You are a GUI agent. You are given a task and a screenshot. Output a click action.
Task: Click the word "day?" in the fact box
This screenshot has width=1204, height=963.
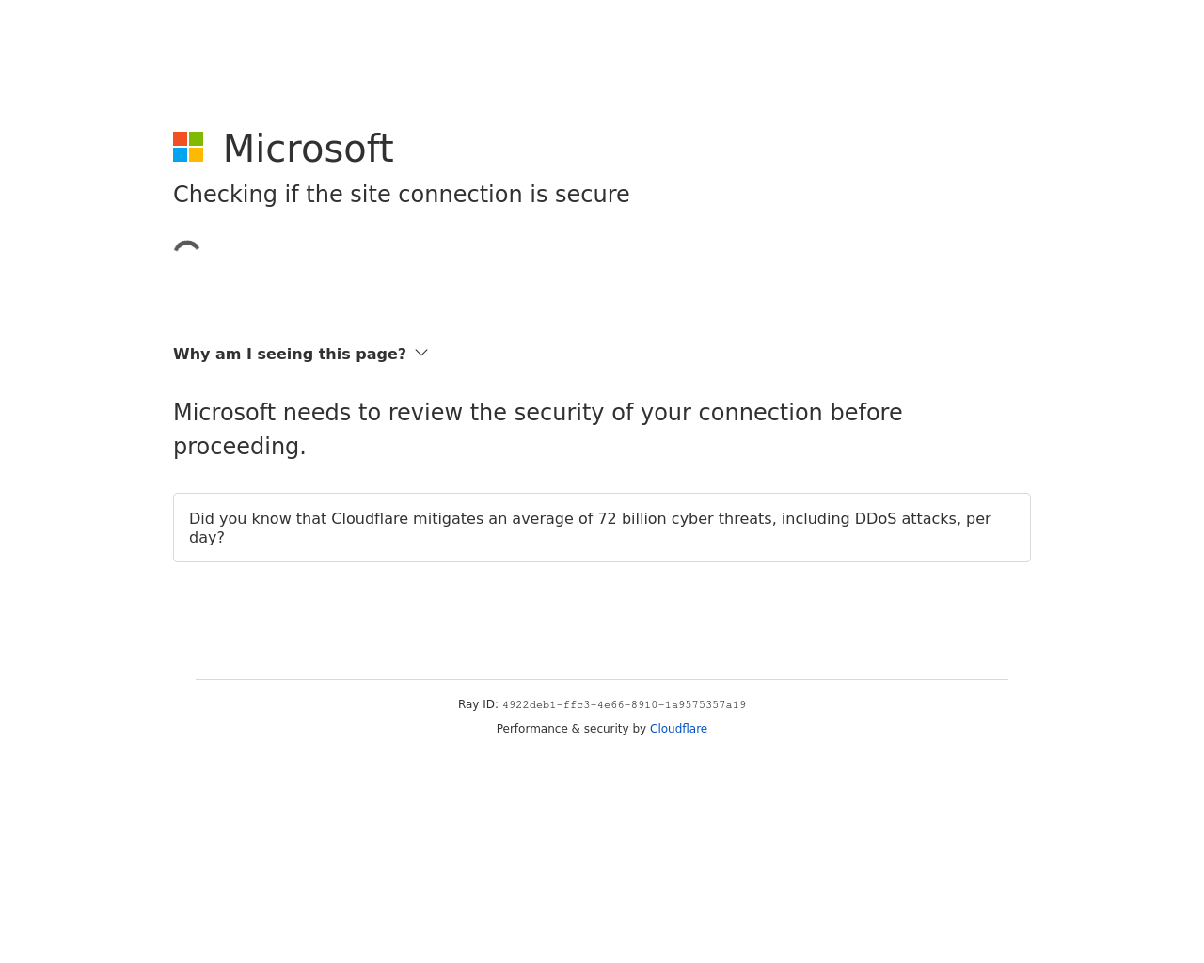tap(207, 538)
